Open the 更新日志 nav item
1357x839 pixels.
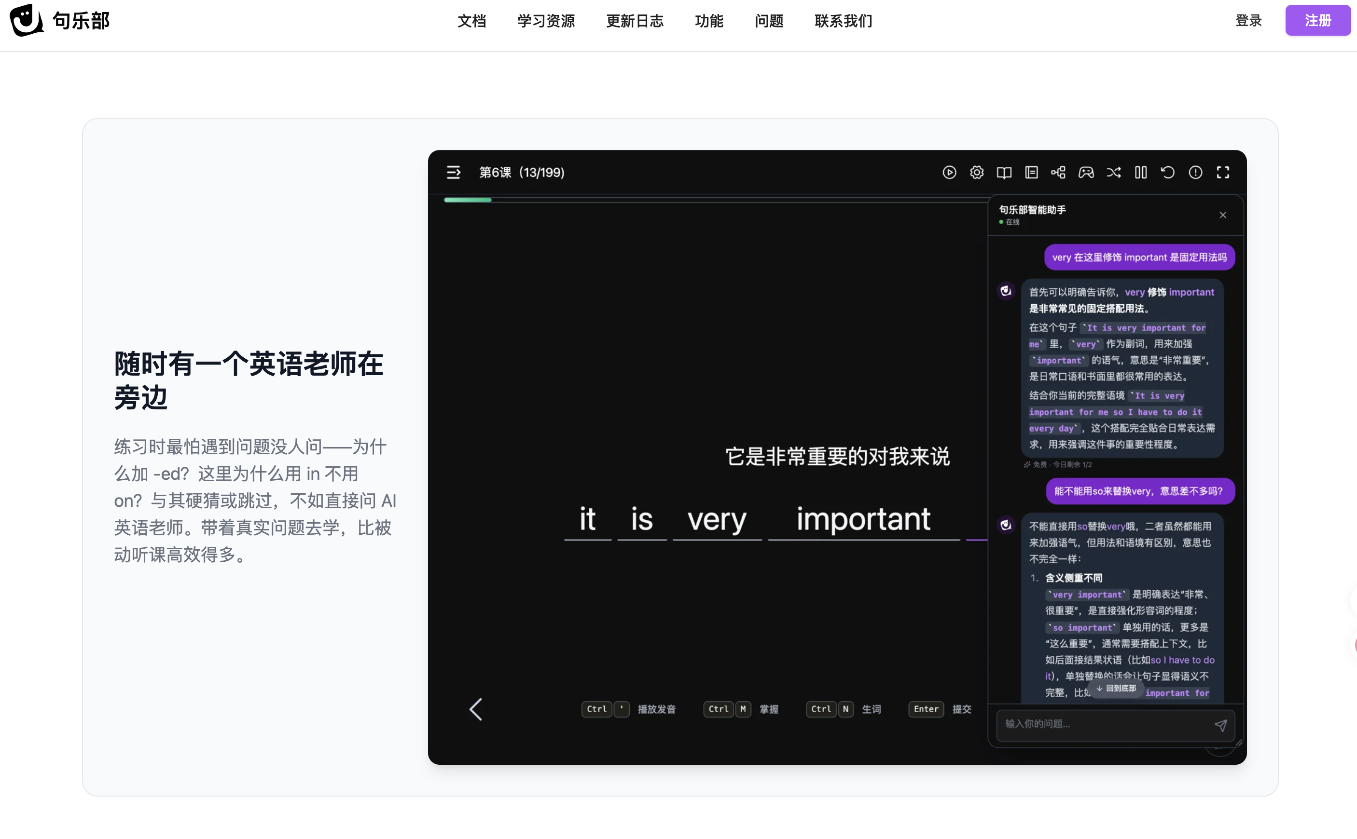point(635,21)
